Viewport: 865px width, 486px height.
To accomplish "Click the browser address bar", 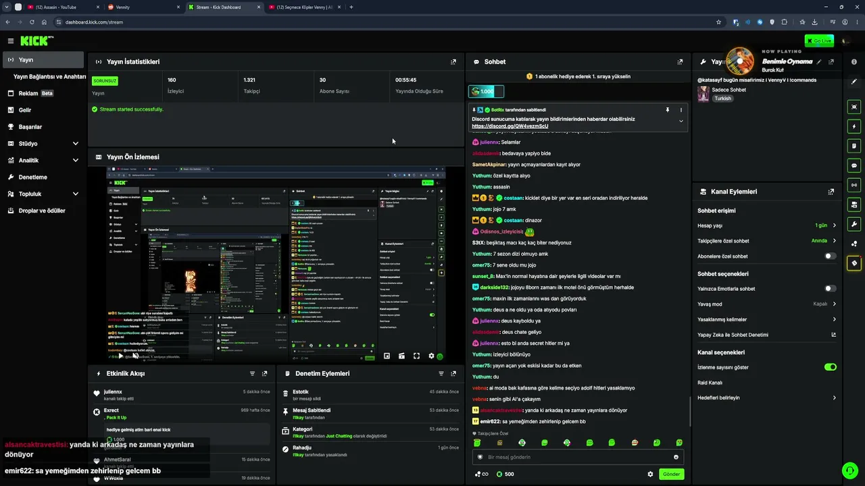I will coord(384,22).
